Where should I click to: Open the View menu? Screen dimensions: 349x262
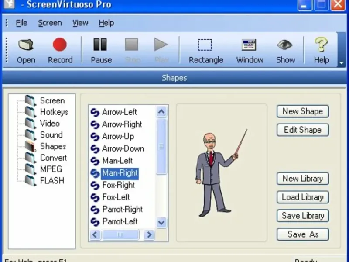[x=80, y=23]
